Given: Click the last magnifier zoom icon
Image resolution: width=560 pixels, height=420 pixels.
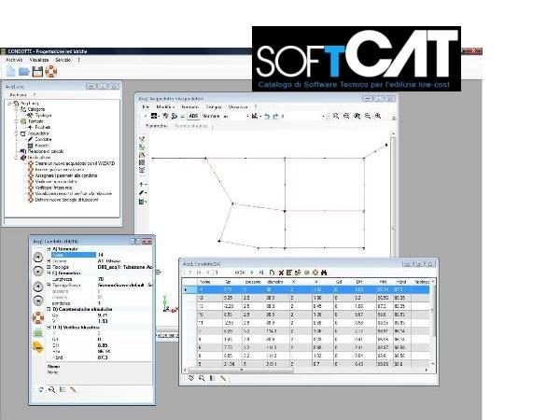Looking at the screenshot, I should [377, 116].
